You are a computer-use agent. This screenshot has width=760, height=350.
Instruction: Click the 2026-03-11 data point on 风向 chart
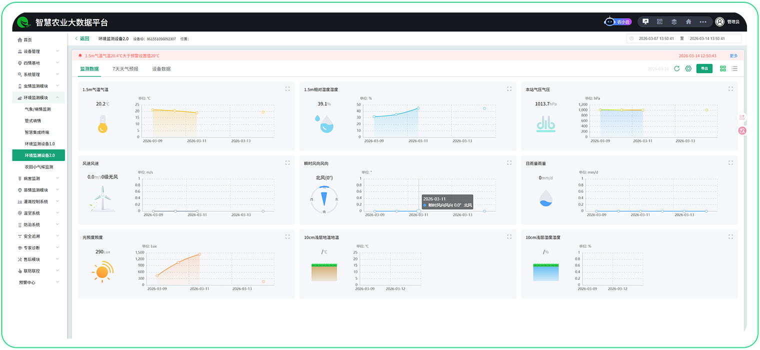418,211
